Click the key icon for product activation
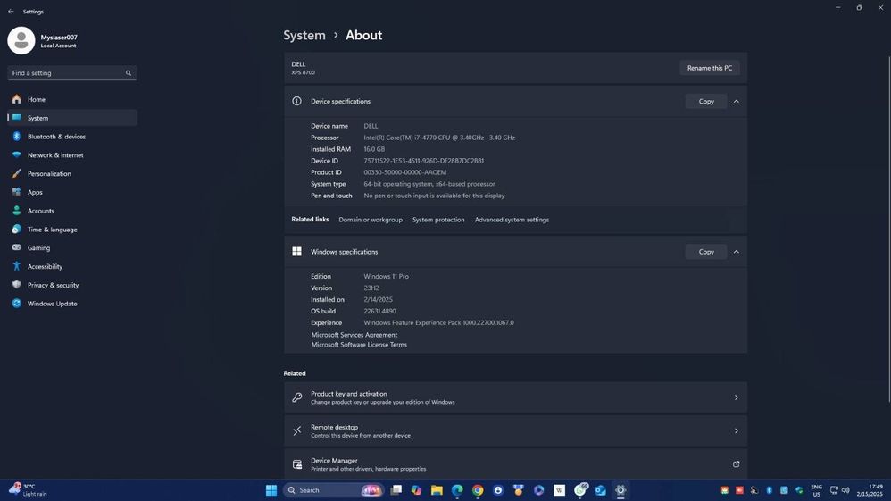891x501 pixels. click(x=296, y=397)
